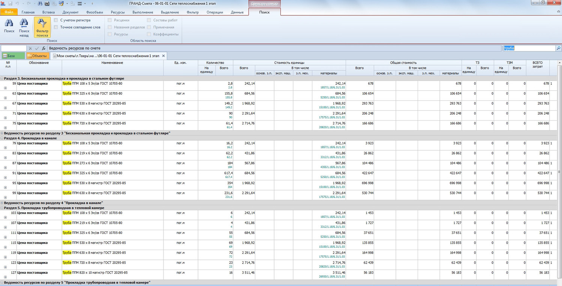562x286 pixels.
Task: Click the formula bar cancel X icon
Action: [30, 48]
